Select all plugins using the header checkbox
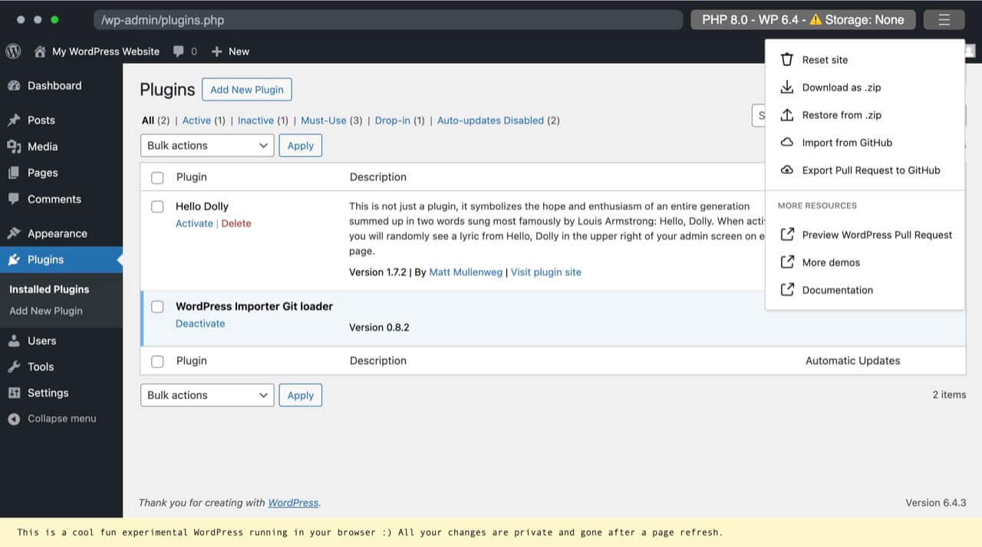982x547 pixels. [x=157, y=177]
